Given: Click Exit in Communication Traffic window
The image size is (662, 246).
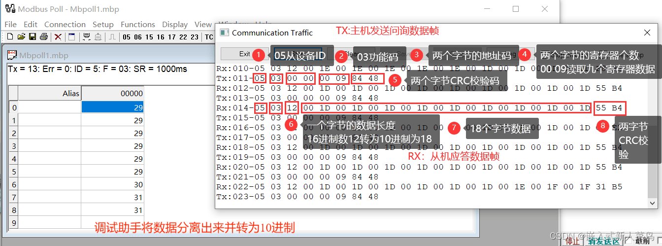Looking at the screenshot, I should tap(245, 54).
